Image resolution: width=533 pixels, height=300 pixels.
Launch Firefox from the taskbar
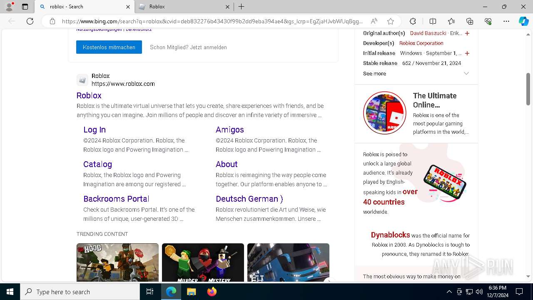[212, 292]
